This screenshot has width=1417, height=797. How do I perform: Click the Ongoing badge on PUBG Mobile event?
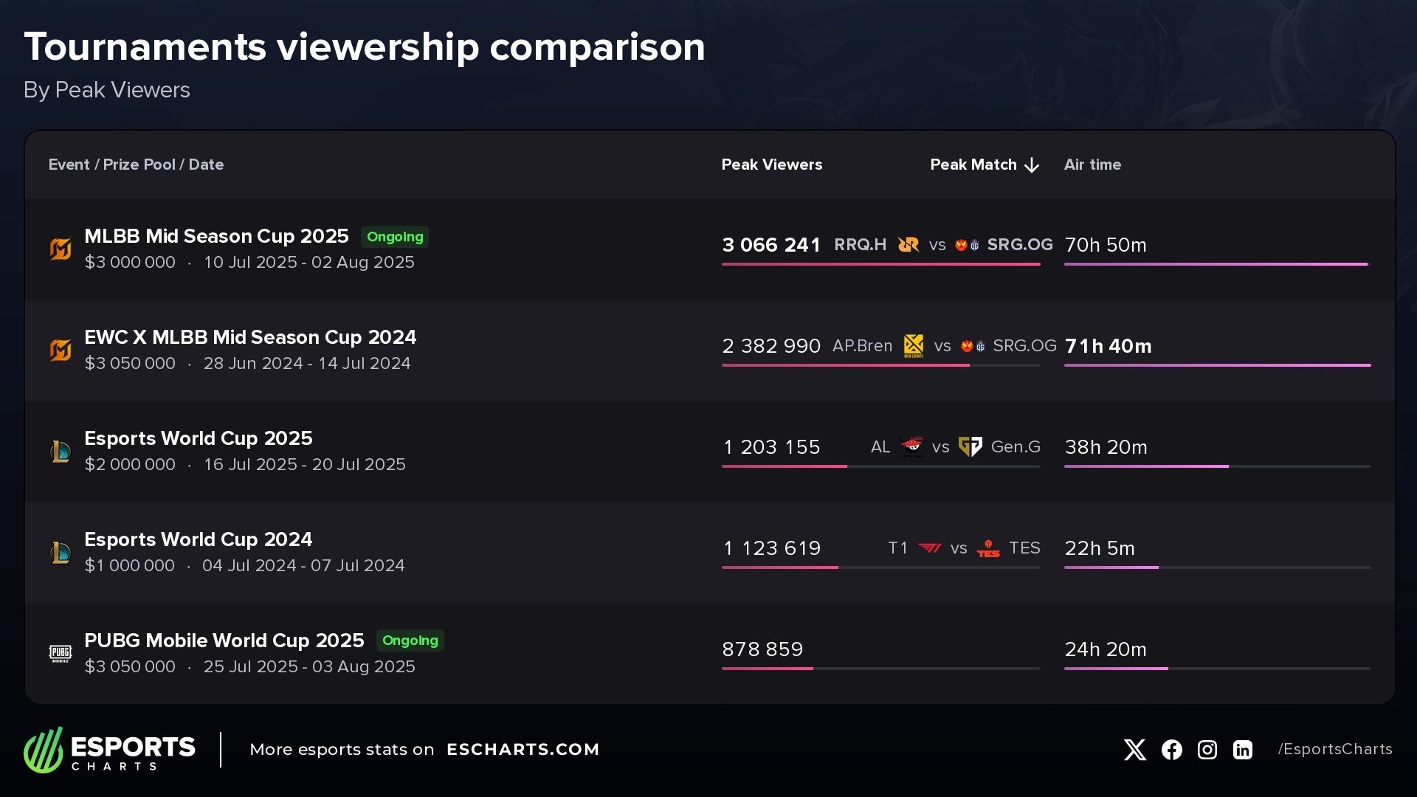pos(410,641)
